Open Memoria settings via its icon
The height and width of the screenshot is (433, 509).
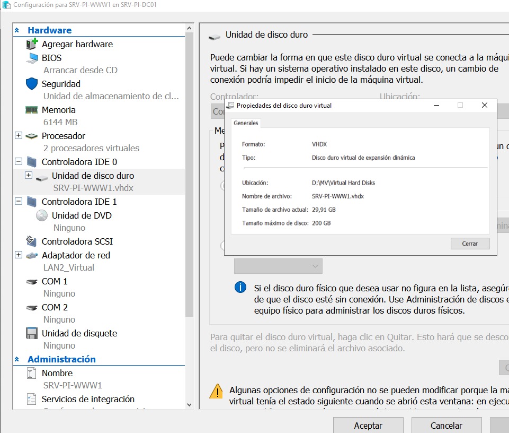click(32, 110)
